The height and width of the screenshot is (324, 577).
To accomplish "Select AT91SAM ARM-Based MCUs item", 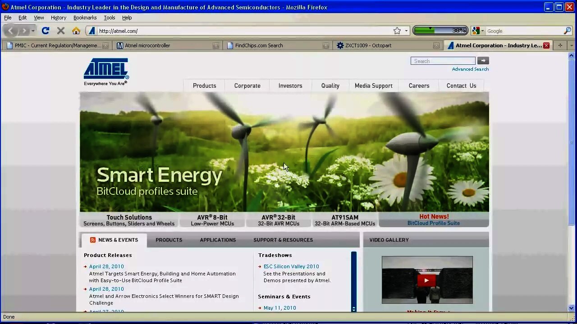I will [x=345, y=220].
